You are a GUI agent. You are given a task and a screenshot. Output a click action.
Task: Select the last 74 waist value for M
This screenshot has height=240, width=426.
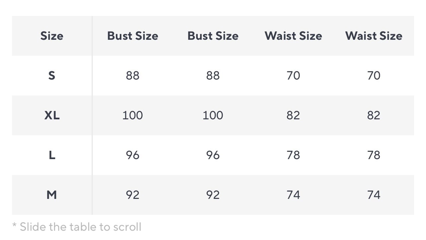click(374, 195)
